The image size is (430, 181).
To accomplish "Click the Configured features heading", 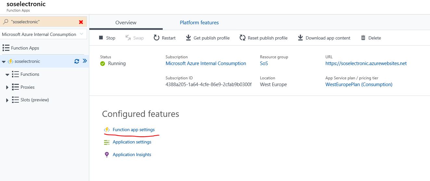I will [141, 114].
